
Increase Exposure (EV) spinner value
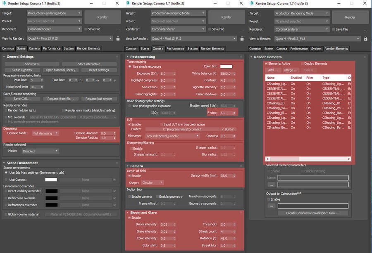pyautogui.click(x=174, y=73)
